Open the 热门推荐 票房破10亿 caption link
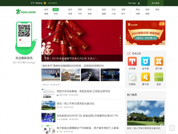The image size is (178, 134). coord(144,128)
